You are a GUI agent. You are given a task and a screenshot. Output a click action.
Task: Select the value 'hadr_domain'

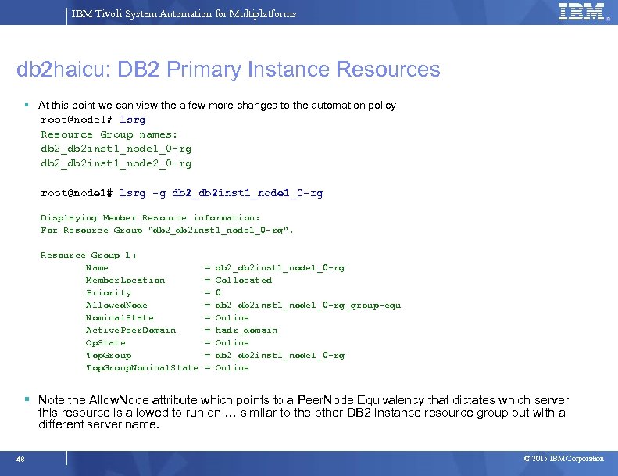(246, 331)
